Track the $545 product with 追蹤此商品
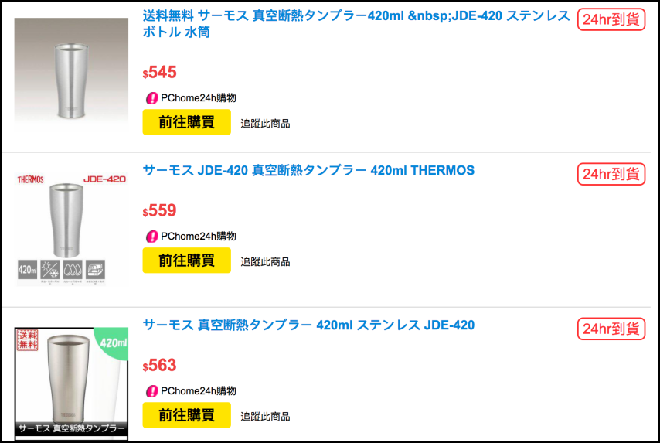 pos(265,123)
